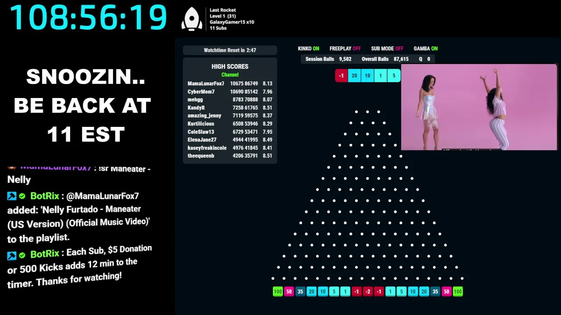Click the HIGH SCORES heading
Viewport: 561px width, 315px height.
pos(230,66)
